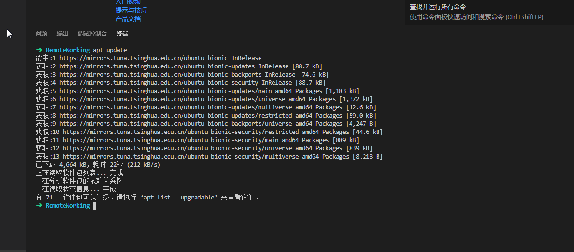
Task: Open the 输出 panel tab
Action: tap(63, 34)
